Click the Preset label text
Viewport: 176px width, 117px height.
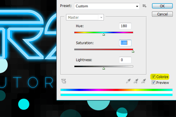point(66,6)
